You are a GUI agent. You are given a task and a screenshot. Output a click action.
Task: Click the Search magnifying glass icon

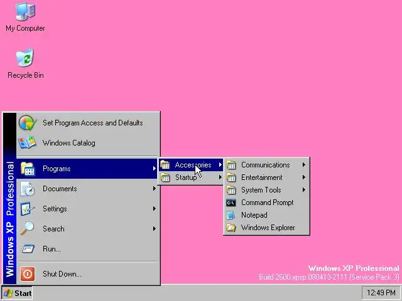pyautogui.click(x=28, y=228)
